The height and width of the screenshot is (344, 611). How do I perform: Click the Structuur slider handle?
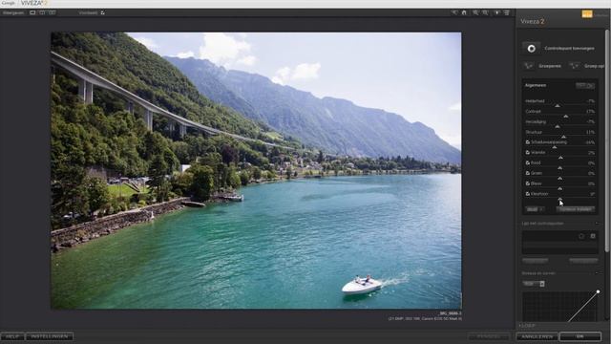563,137
